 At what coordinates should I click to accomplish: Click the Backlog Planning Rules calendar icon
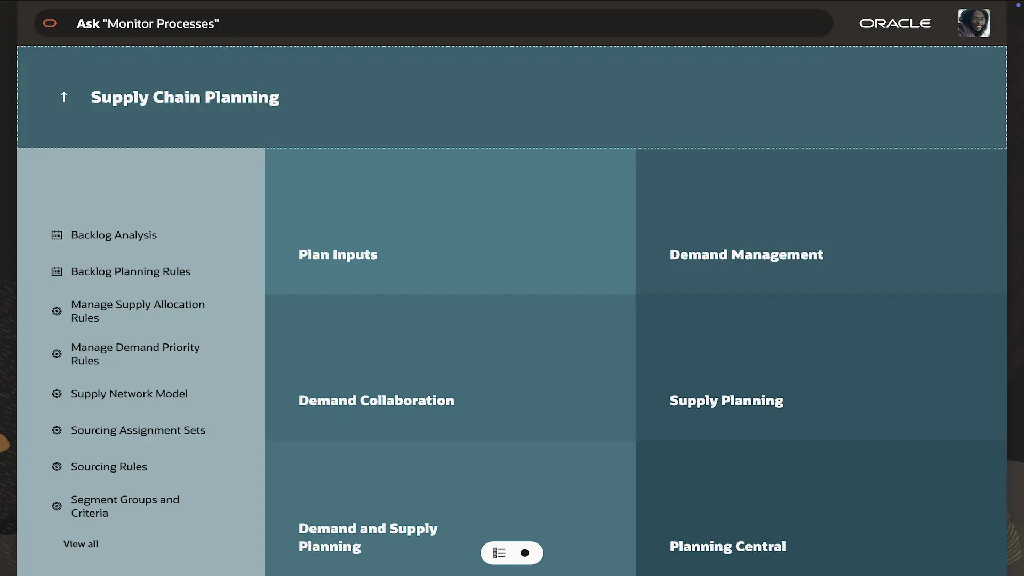(57, 271)
